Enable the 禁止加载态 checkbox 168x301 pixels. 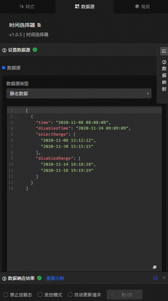[x=6, y=295]
